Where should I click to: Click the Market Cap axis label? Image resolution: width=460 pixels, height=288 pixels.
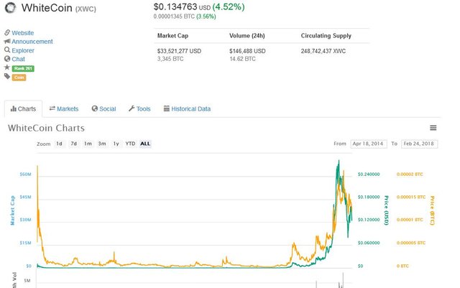tap(12, 210)
